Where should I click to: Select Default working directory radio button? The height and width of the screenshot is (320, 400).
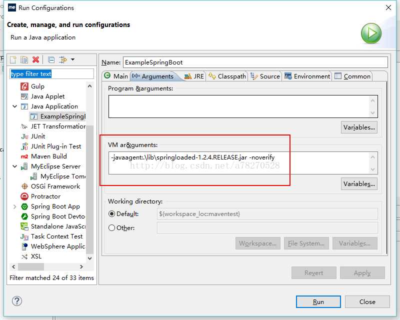click(x=111, y=214)
